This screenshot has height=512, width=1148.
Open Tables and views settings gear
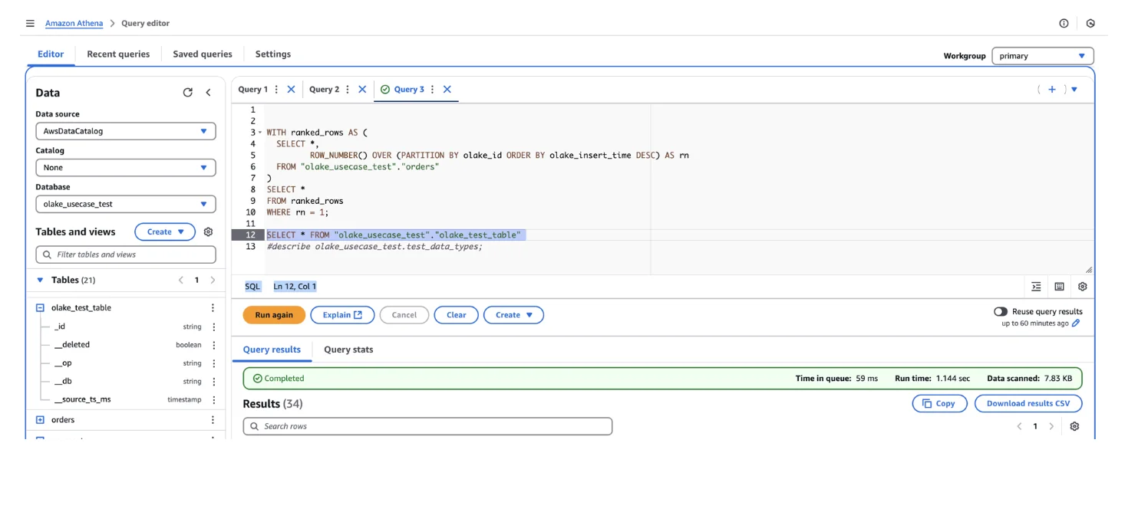click(208, 232)
